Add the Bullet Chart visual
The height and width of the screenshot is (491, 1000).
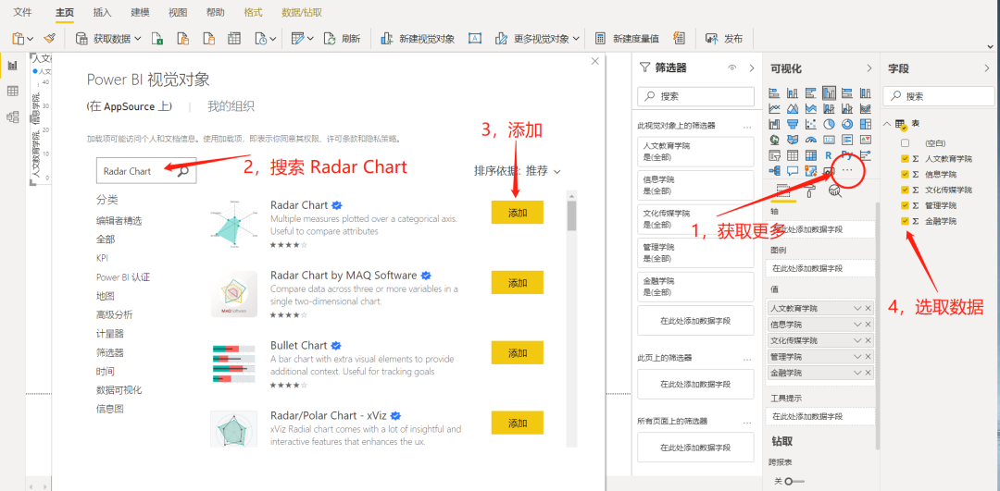click(x=518, y=352)
